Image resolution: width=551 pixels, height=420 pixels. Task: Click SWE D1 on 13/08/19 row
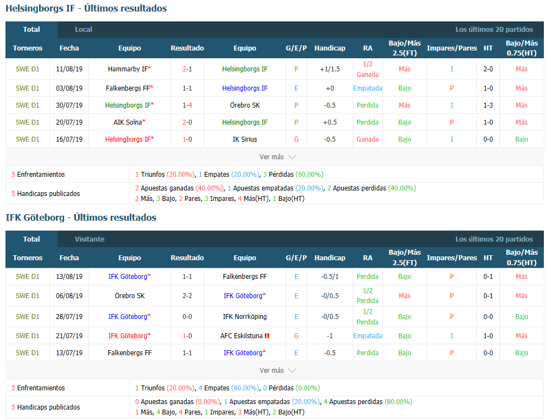pyautogui.click(x=27, y=277)
